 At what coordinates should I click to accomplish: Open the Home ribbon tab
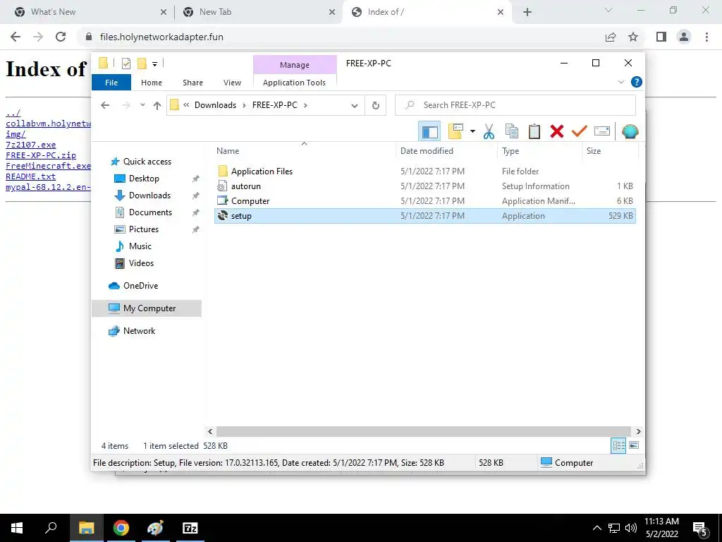pos(152,83)
